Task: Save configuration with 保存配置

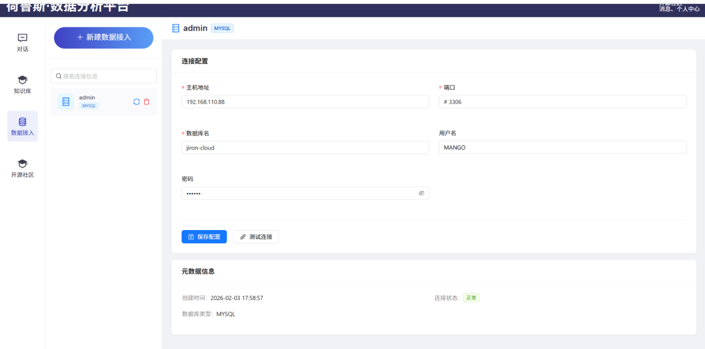Action: (x=204, y=237)
